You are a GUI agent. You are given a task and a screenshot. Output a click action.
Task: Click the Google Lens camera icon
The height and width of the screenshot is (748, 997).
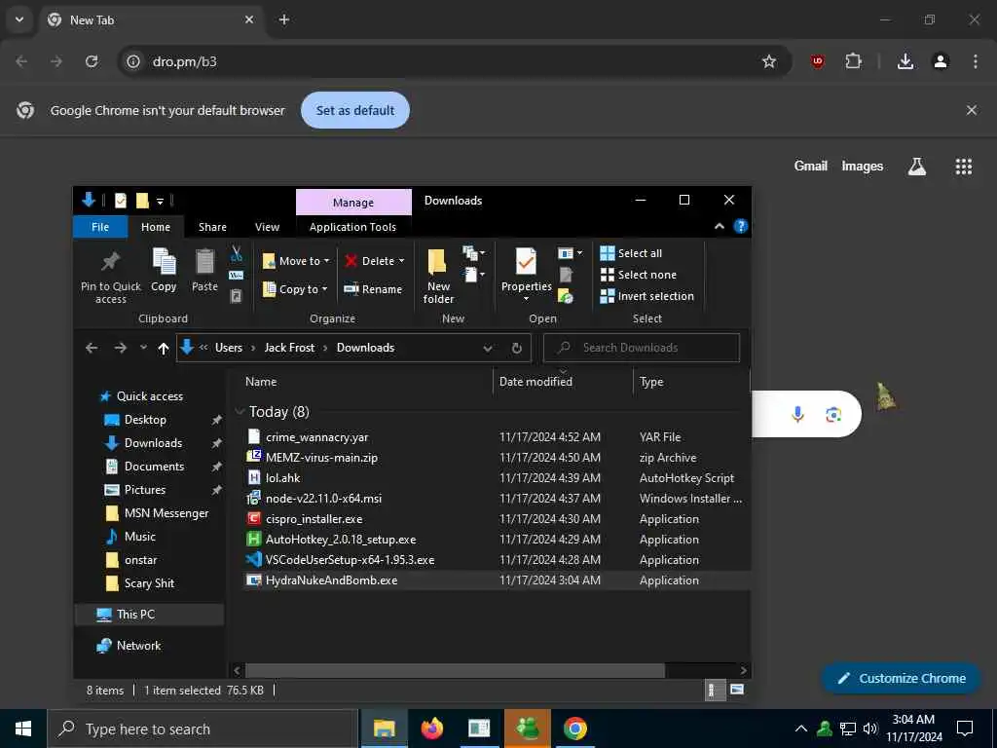pyautogui.click(x=833, y=415)
